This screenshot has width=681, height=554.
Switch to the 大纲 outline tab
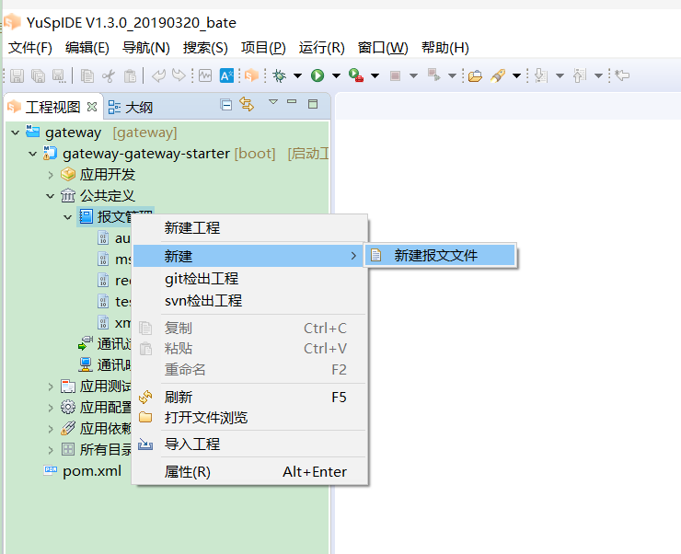click(x=138, y=108)
